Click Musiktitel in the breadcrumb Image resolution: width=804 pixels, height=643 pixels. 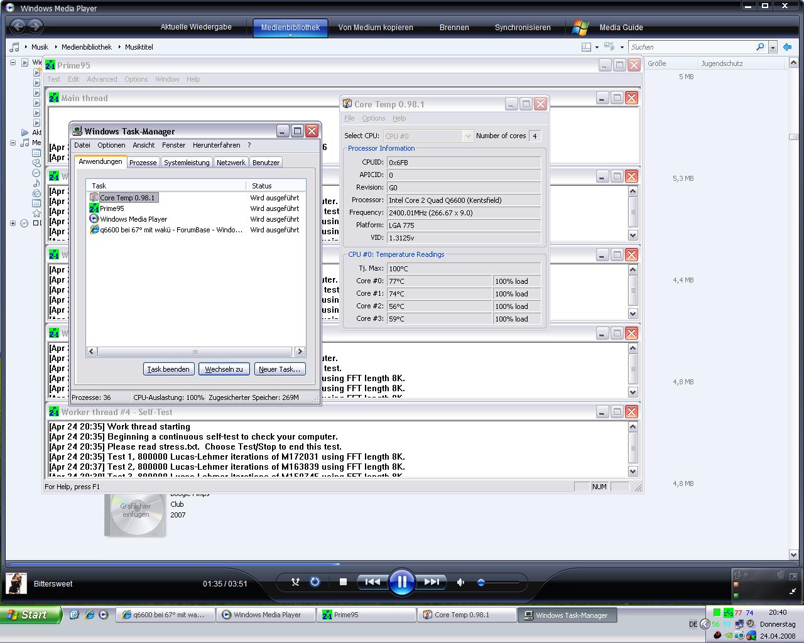tap(139, 47)
